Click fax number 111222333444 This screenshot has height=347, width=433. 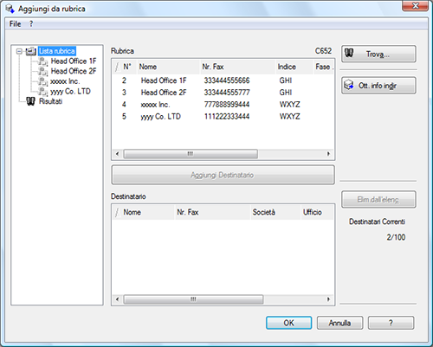227,117
